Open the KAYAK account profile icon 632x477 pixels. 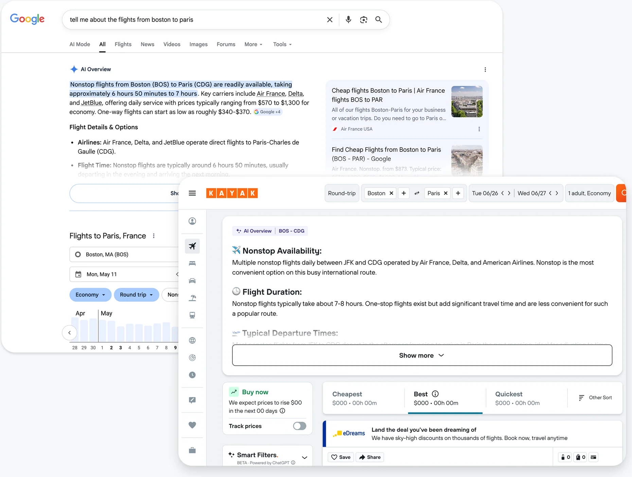192,221
